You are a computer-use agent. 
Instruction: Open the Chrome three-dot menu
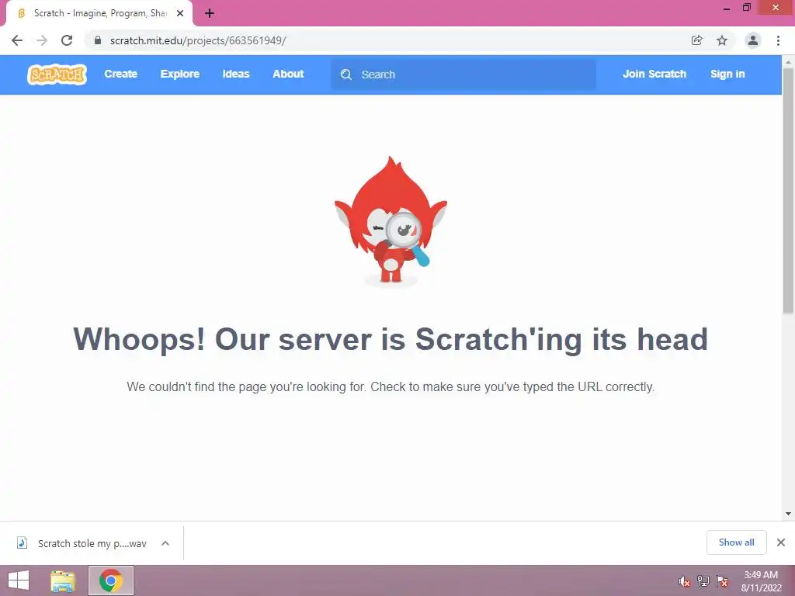(778, 40)
